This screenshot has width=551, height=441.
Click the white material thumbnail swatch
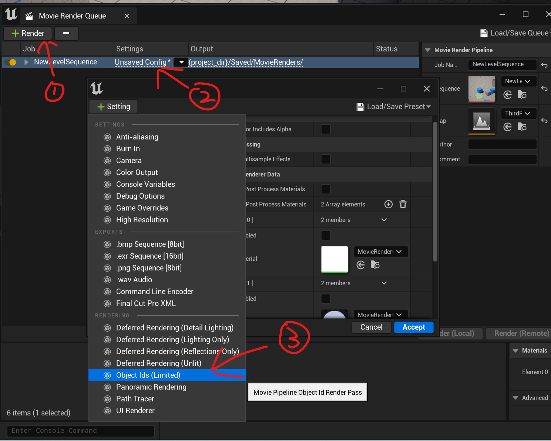[x=335, y=259]
